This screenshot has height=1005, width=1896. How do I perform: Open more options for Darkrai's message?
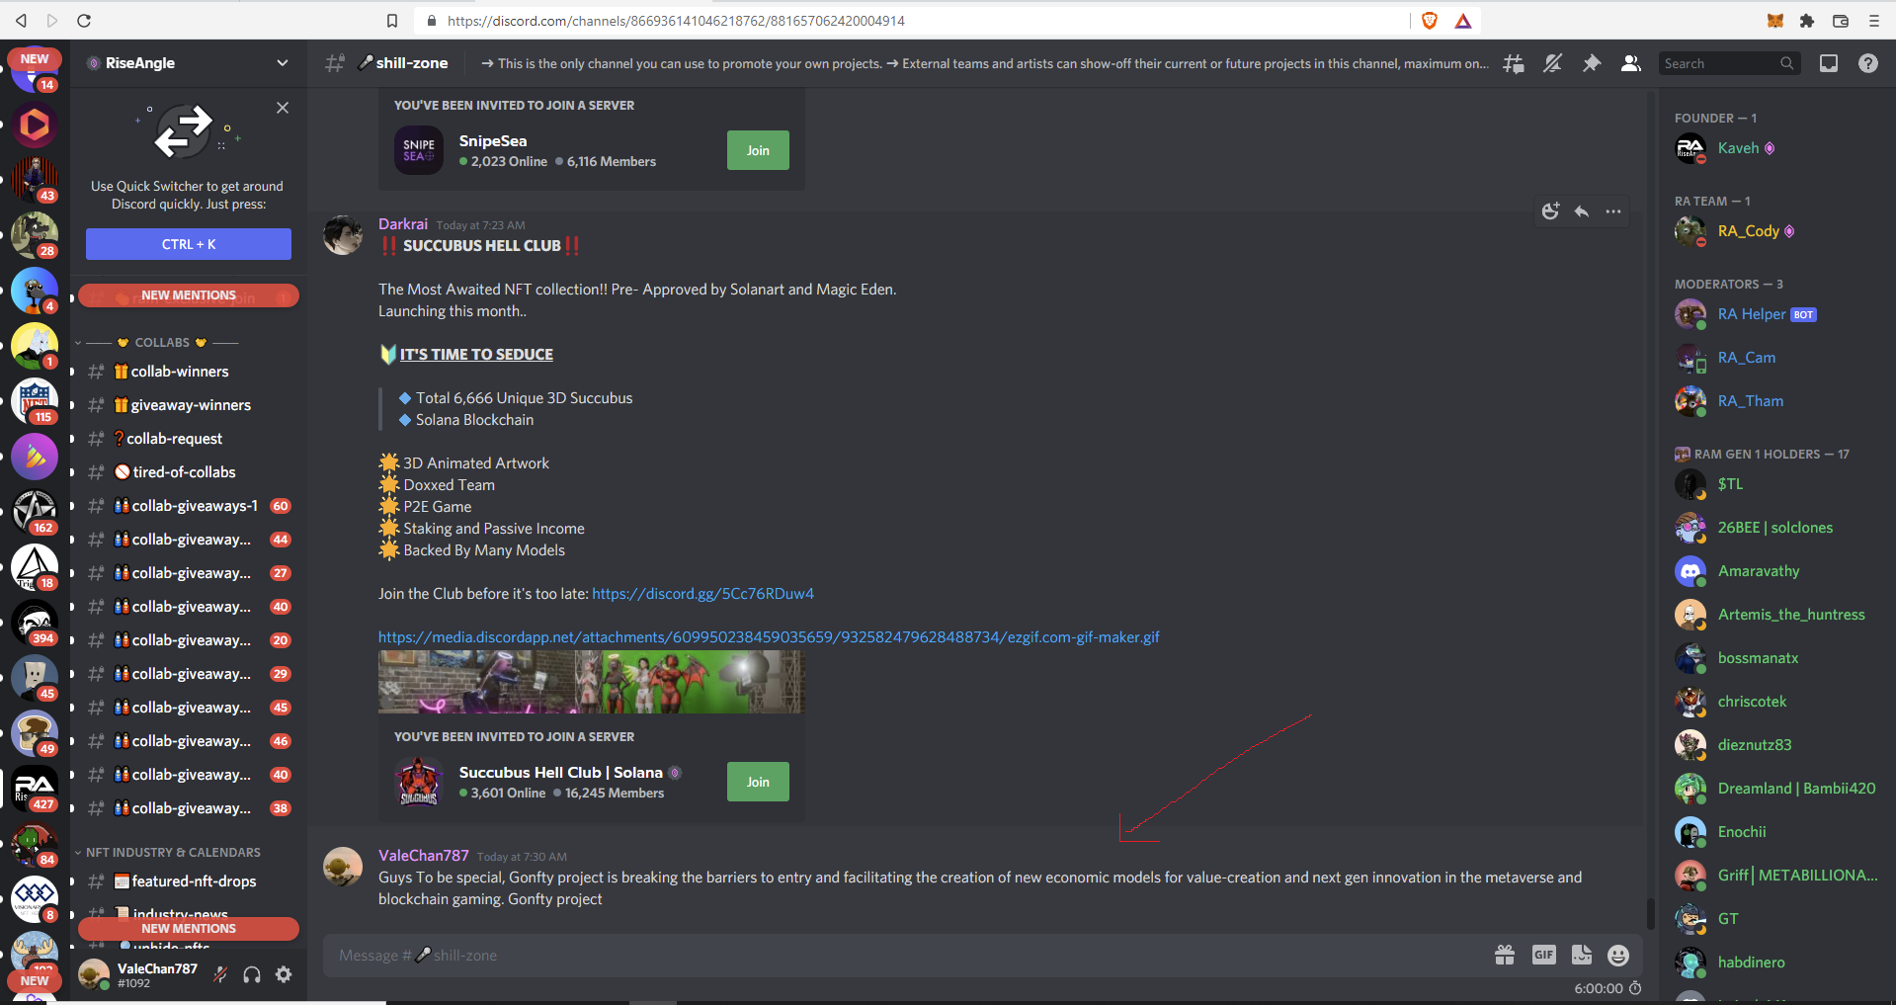pos(1613,211)
